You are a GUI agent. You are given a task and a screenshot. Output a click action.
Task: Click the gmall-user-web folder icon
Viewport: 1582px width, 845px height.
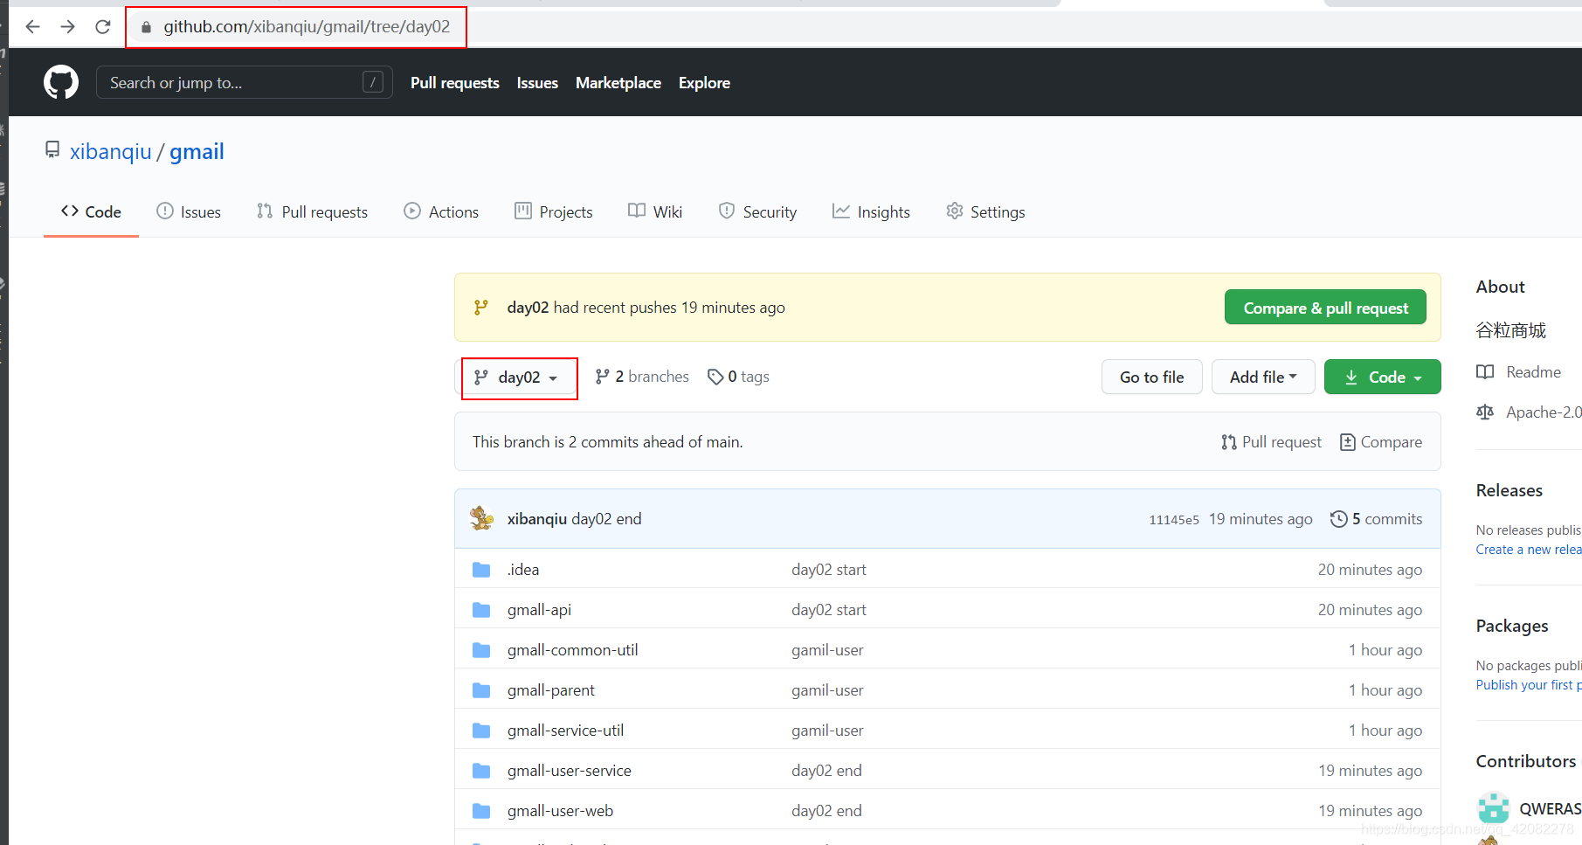[481, 811]
